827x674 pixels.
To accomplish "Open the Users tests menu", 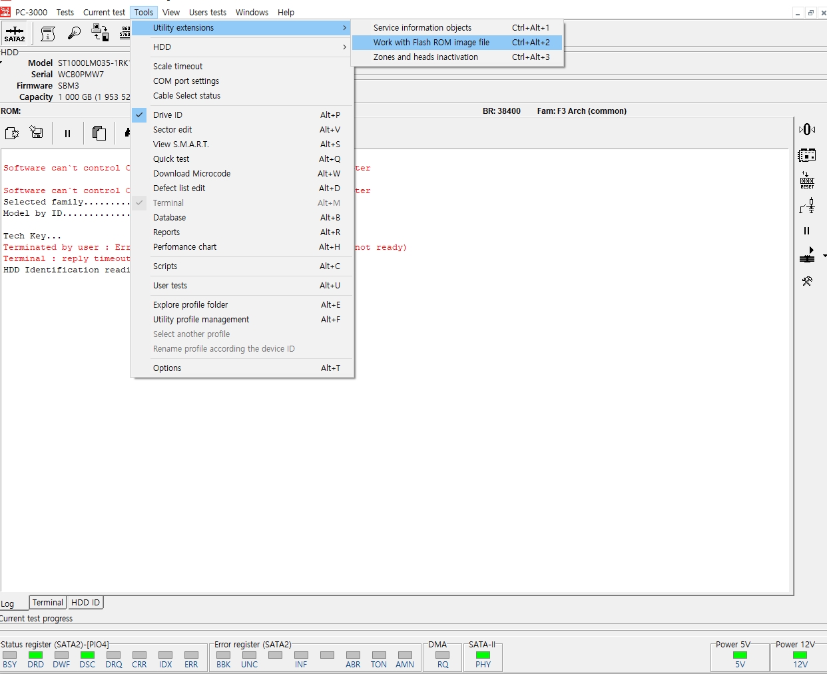I will 208,13.
